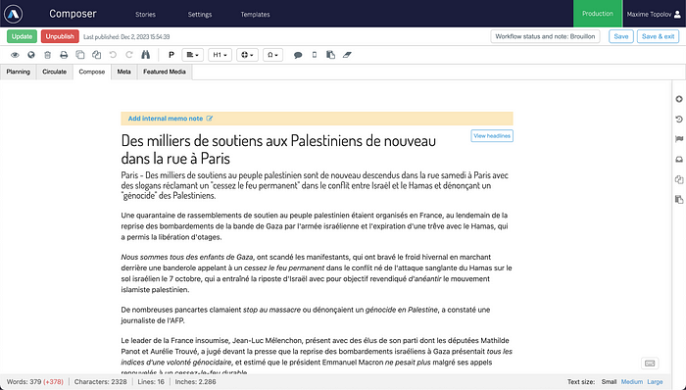Viewport: 686px width, 390px height.
Task: Switch to the Planning tab
Action: point(18,72)
